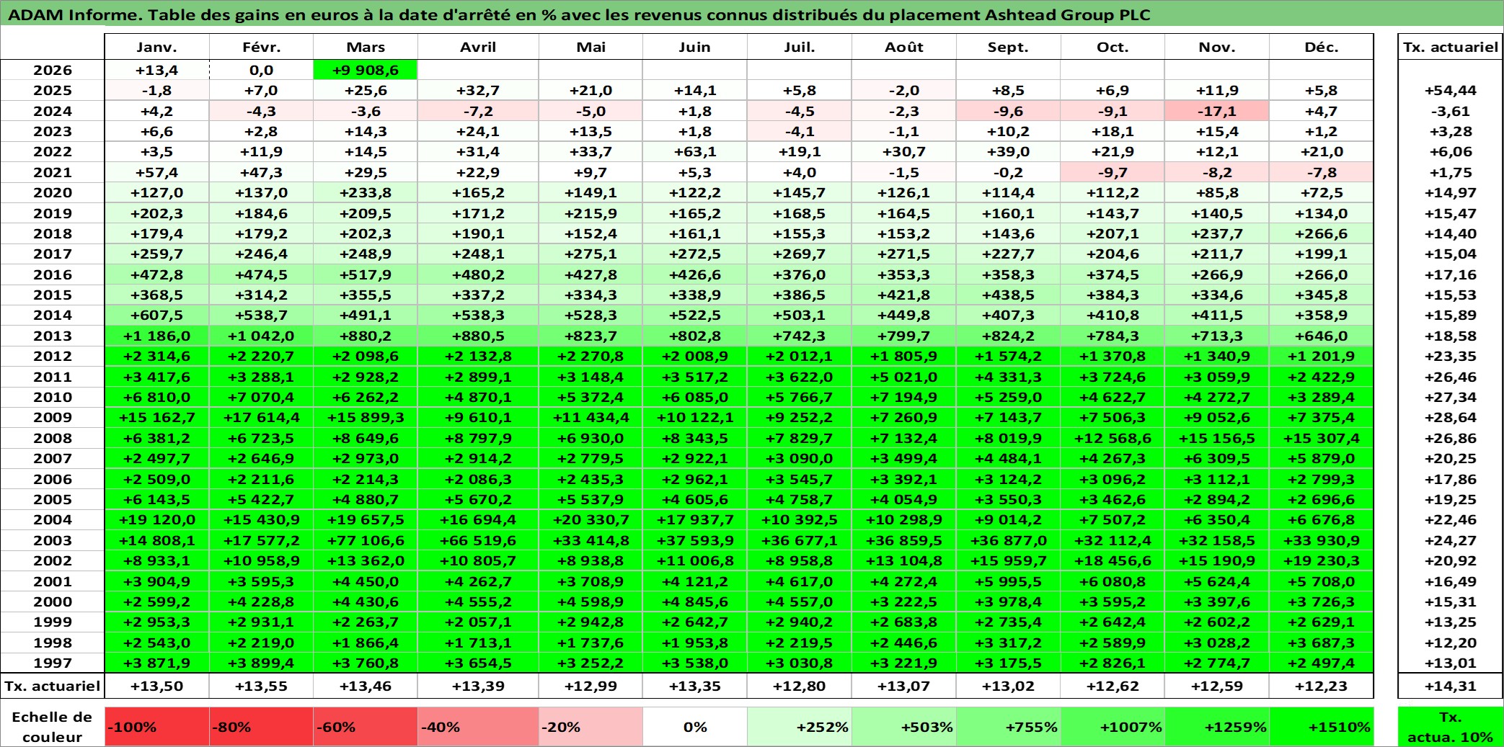Select the 2026 Févr. cell 0,0

(261, 70)
